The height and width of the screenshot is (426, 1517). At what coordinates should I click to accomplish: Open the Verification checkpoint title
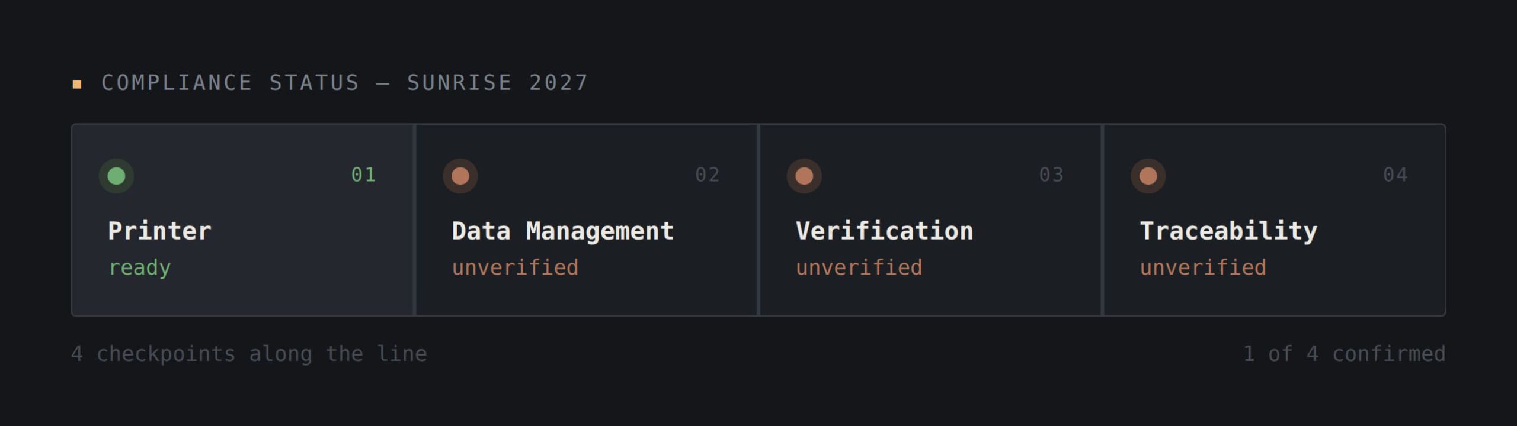[x=884, y=231]
